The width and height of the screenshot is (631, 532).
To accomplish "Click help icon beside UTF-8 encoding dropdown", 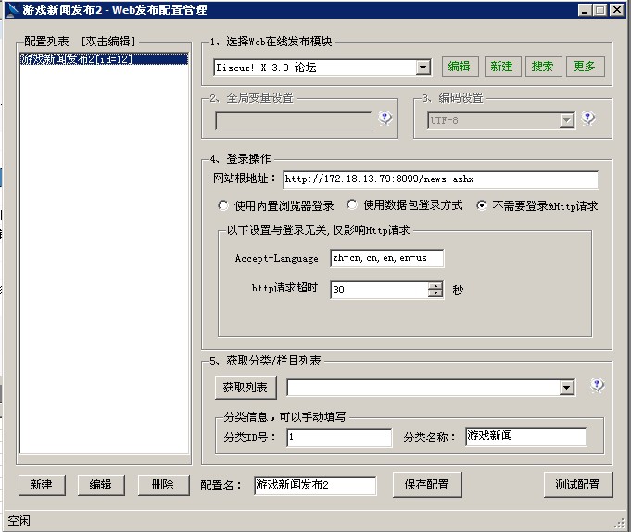I will point(588,118).
